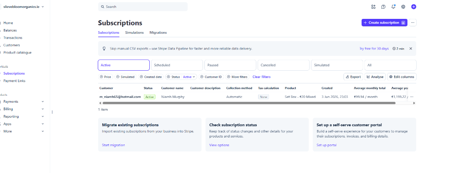Click the Customer name column header
451x173 pixels.
pos(172,88)
